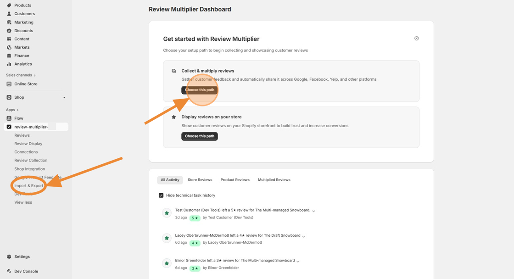Image resolution: width=514 pixels, height=279 pixels.
Task: Collapse app menu with View less
Action: pyautogui.click(x=23, y=202)
